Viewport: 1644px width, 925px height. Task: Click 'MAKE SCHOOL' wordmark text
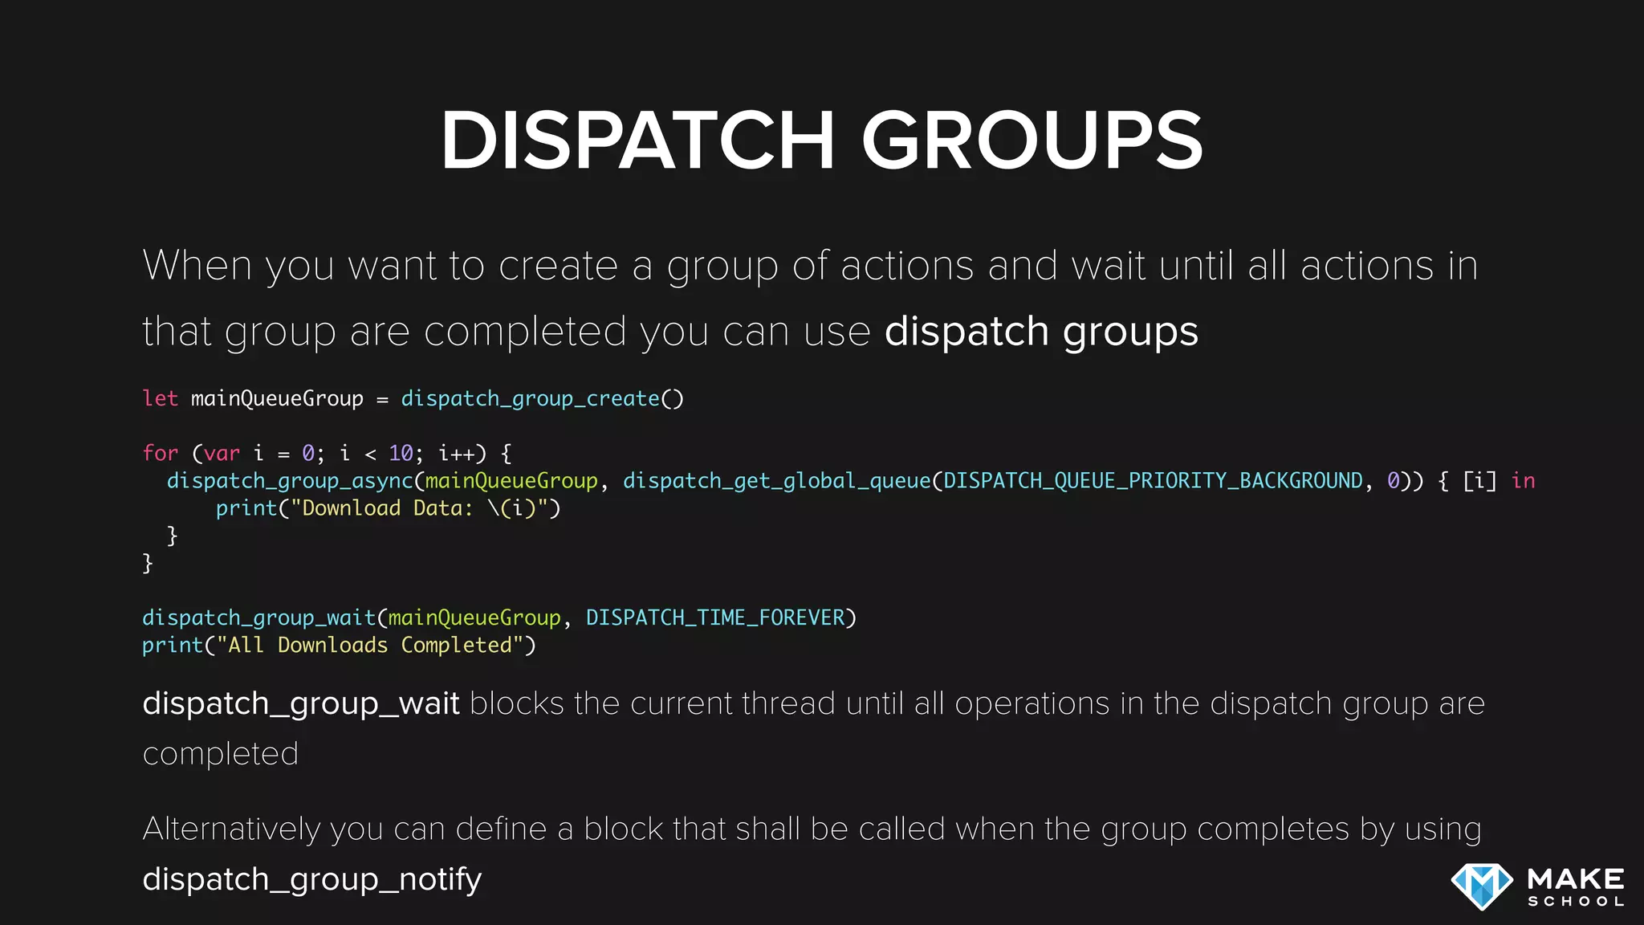coord(1576,887)
